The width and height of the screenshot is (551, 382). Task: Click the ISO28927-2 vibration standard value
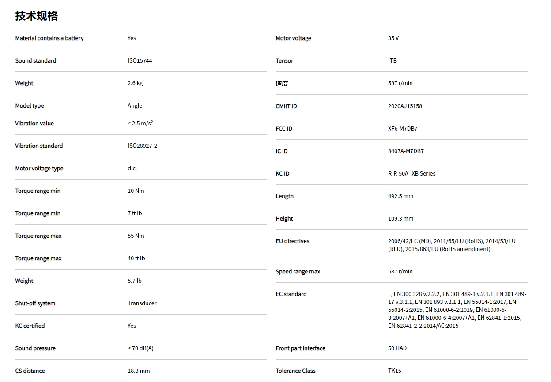point(142,146)
